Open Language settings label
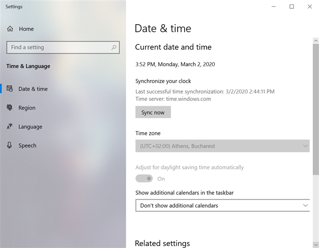Image resolution: width=319 pixels, height=248 pixels. (x=31, y=126)
